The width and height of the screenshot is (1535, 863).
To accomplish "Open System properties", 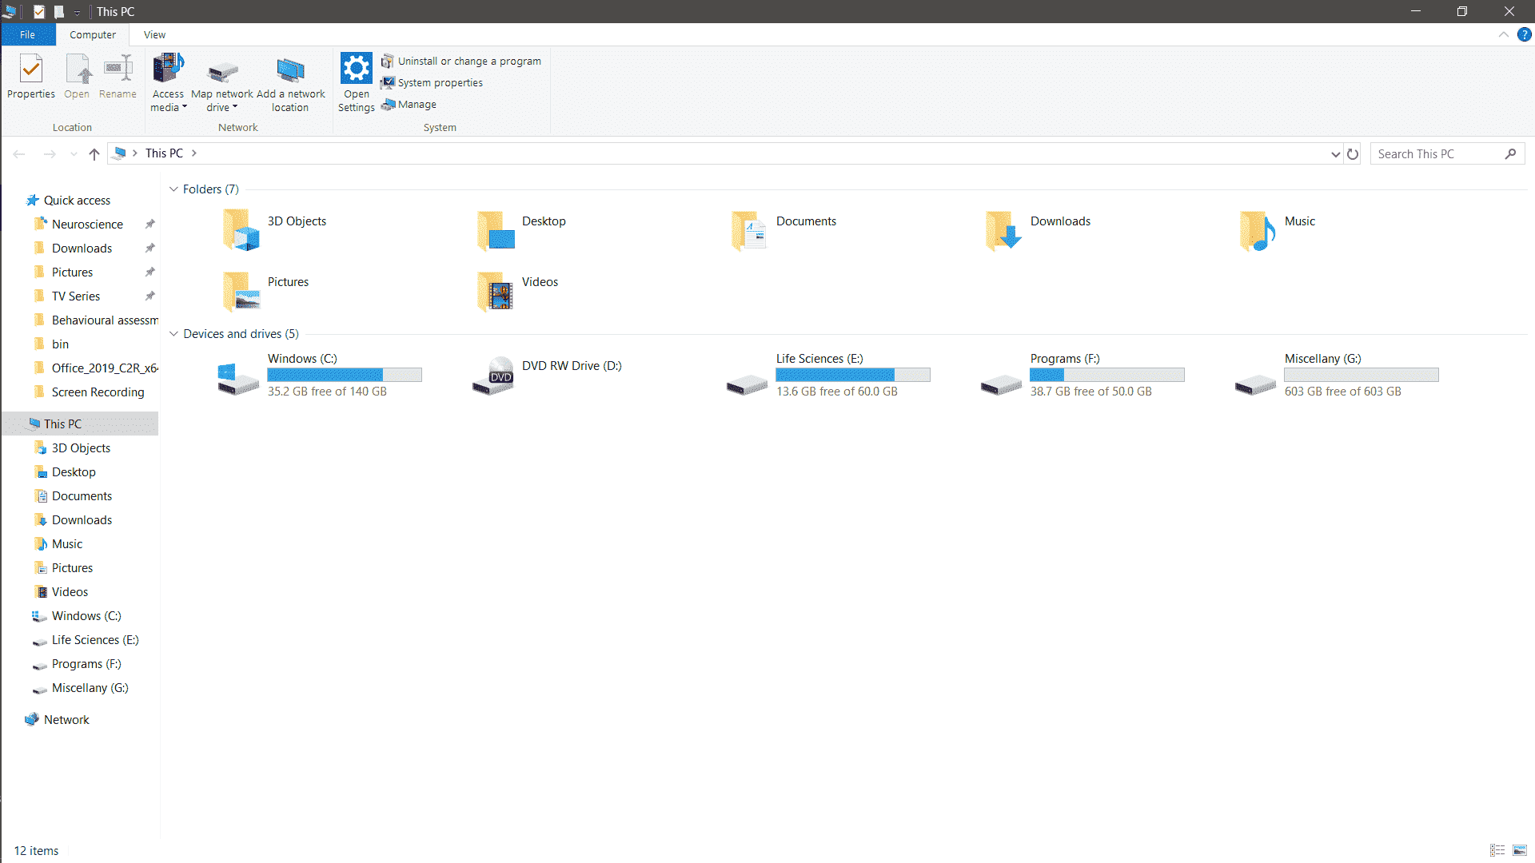I will coord(433,83).
